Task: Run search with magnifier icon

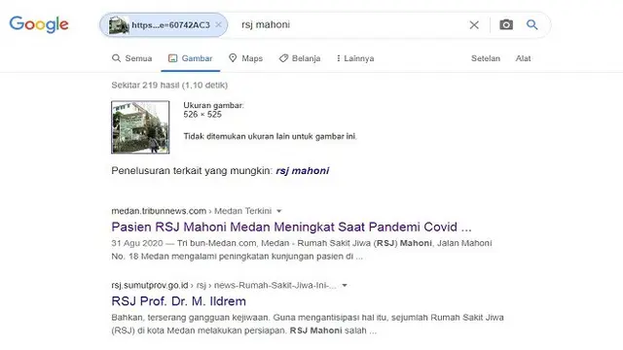Action: (532, 24)
